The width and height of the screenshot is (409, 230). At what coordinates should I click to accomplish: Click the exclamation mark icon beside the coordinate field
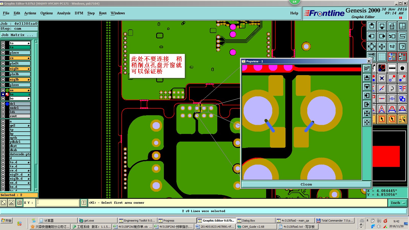point(84,203)
